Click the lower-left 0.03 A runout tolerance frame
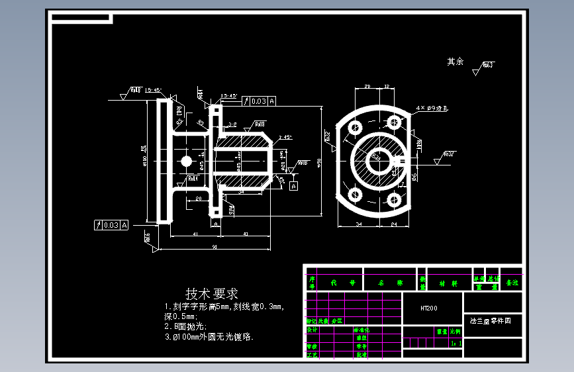 [111, 225]
